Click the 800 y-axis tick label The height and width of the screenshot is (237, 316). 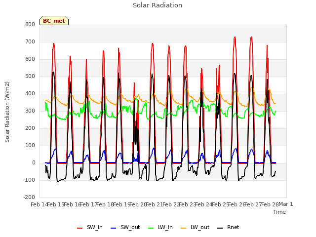pyautogui.click(x=30, y=24)
